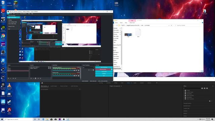
Task: Click the File Explorer search box
Action: pos(188,26)
